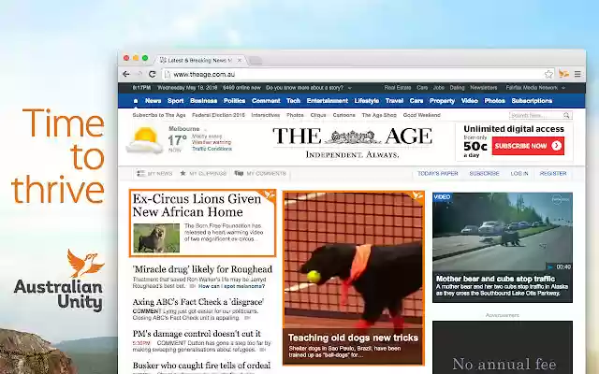
Task: Open the Good Weekend link
Action: pos(422,115)
